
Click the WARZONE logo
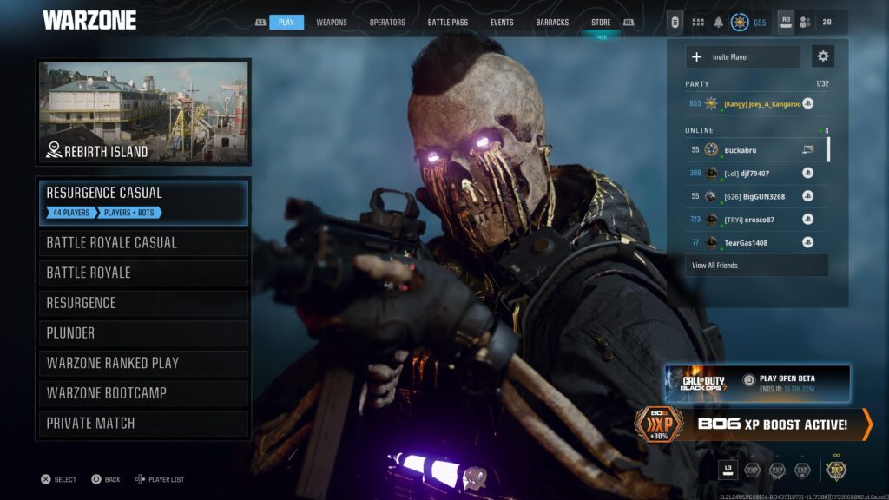(x=89, y=21)
